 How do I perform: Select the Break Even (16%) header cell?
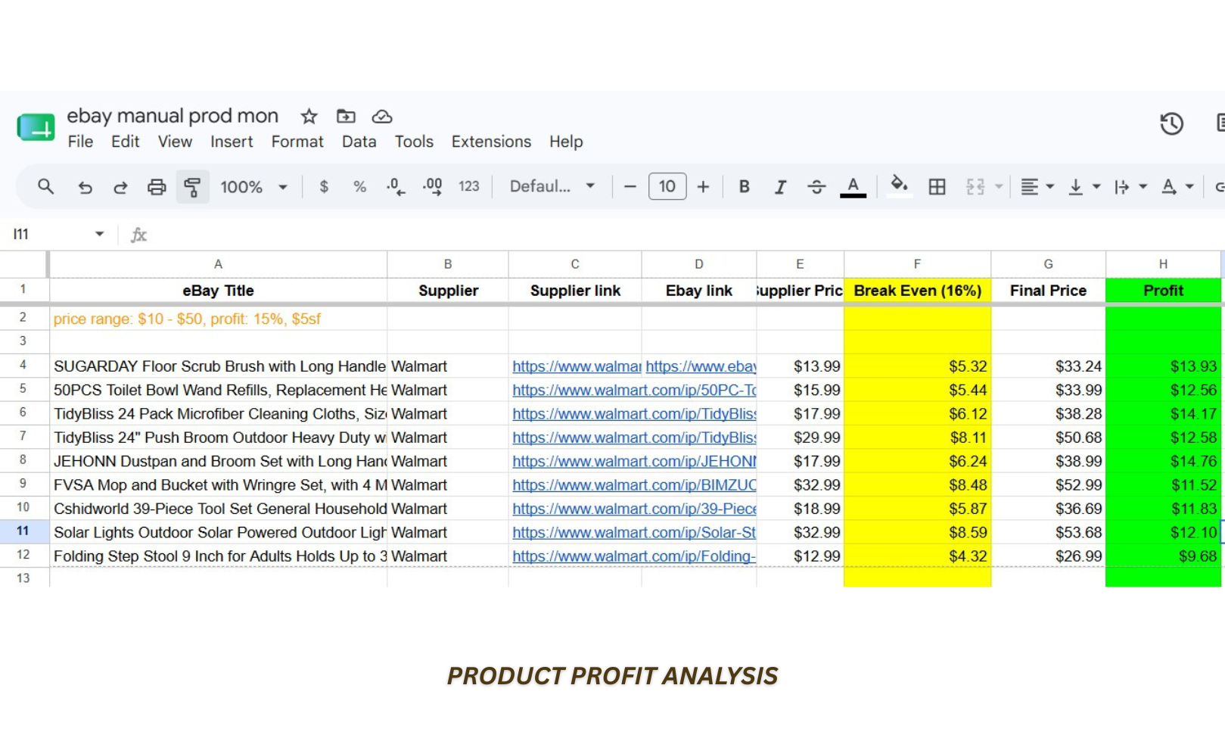tap(917, 291)
